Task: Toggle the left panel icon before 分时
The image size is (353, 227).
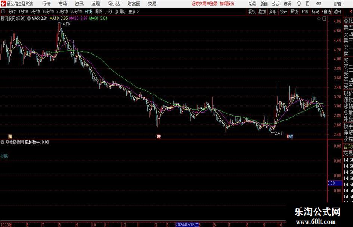Action: point(3,12)
